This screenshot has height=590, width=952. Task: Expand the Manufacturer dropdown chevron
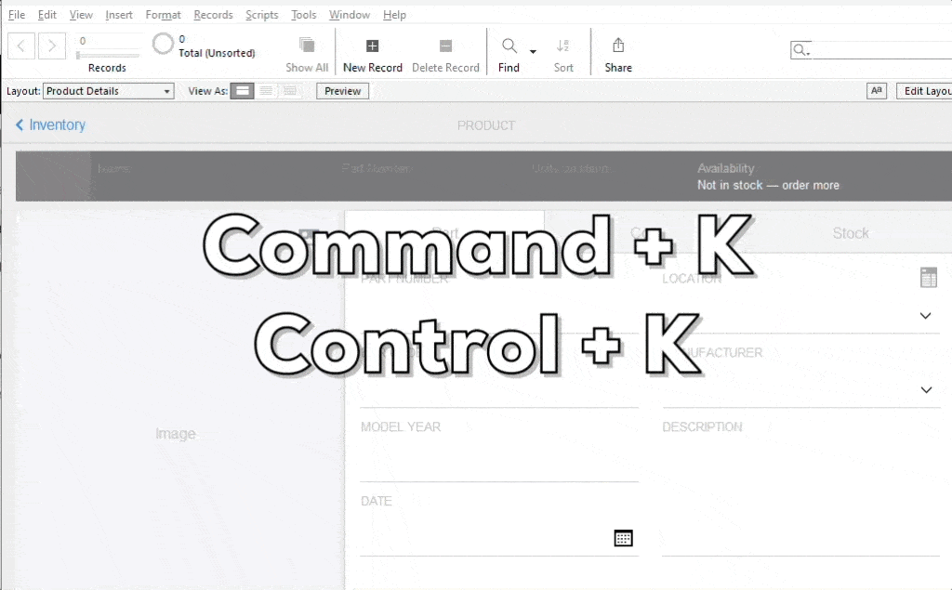pos(926,389)
